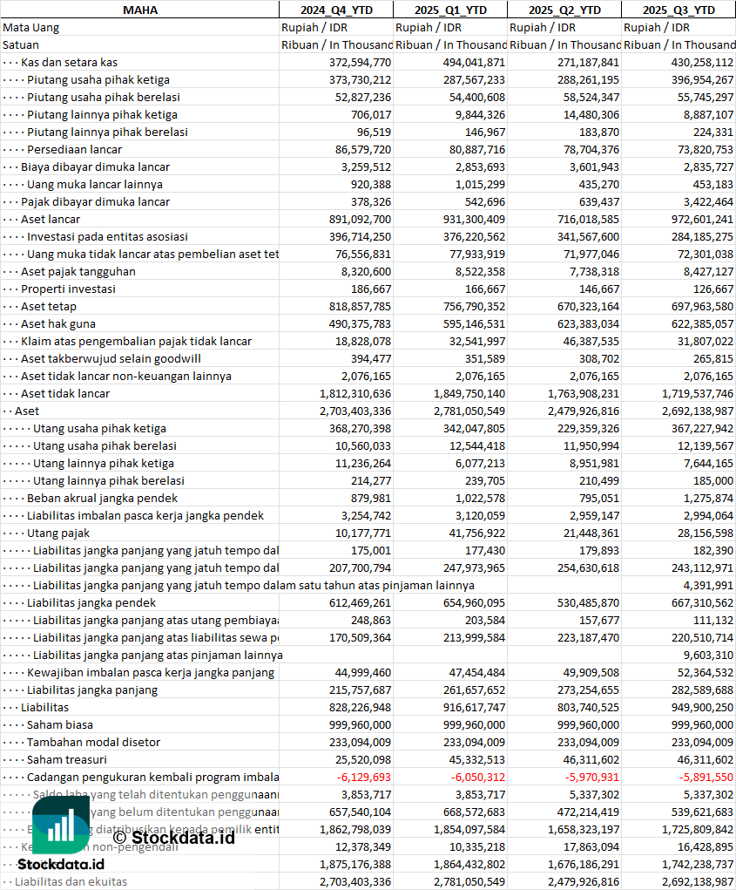Click the Persediaan lancar row label
The width and height of the screenshot is (736, 890).
[x=74, y=149]
